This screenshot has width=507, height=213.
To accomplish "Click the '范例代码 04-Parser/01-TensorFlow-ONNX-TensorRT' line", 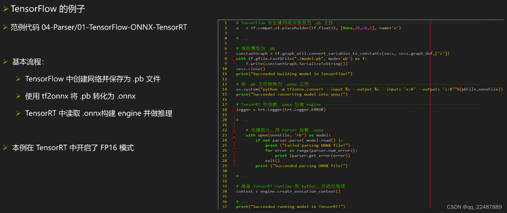I will 99,27.
